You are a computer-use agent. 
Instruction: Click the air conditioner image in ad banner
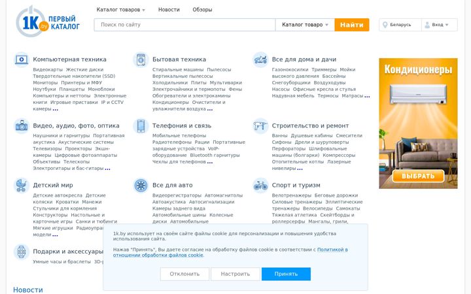pyautogui.click(x=418, y=95)
